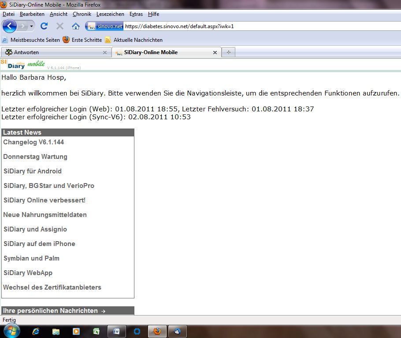Viewport: 401px width, 338px height.
Task: Click the forward navigation arrow
Action: [23, 26]
